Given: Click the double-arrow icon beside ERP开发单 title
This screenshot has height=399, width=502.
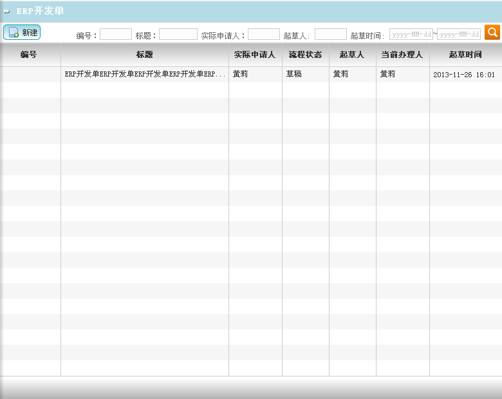Looking at the screenshot, I should pos(7,12).
